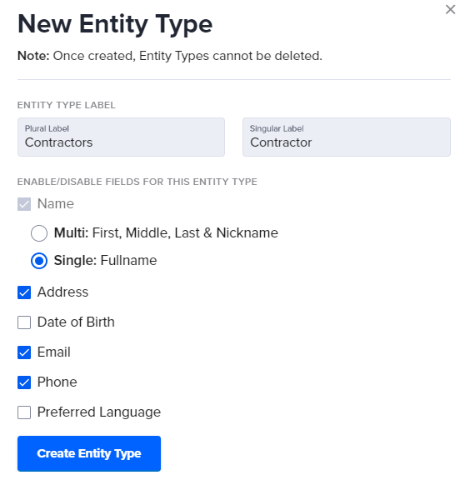Click the Plural Label input field

pos(121,137)
